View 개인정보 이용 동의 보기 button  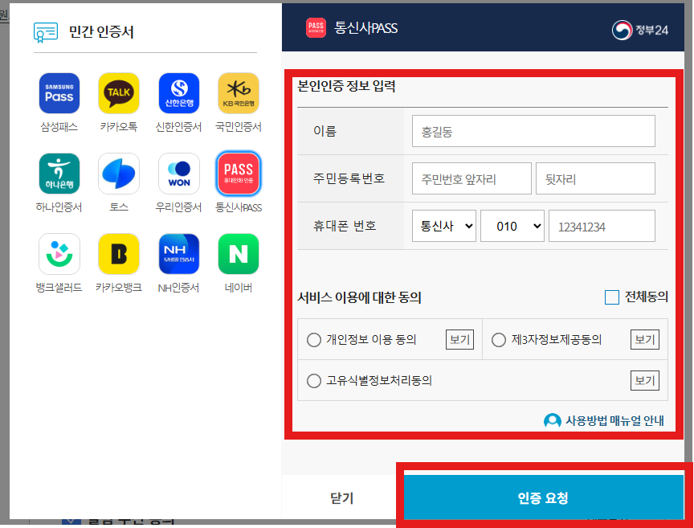point(459,340)
